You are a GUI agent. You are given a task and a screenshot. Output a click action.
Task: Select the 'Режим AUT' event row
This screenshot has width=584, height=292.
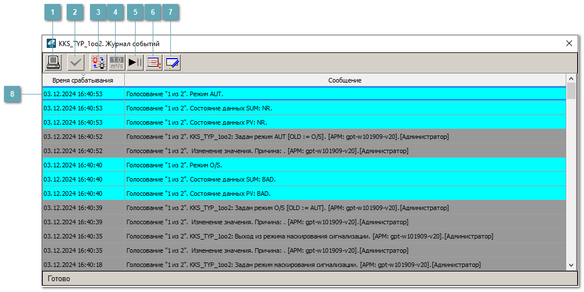click(304, 93)
